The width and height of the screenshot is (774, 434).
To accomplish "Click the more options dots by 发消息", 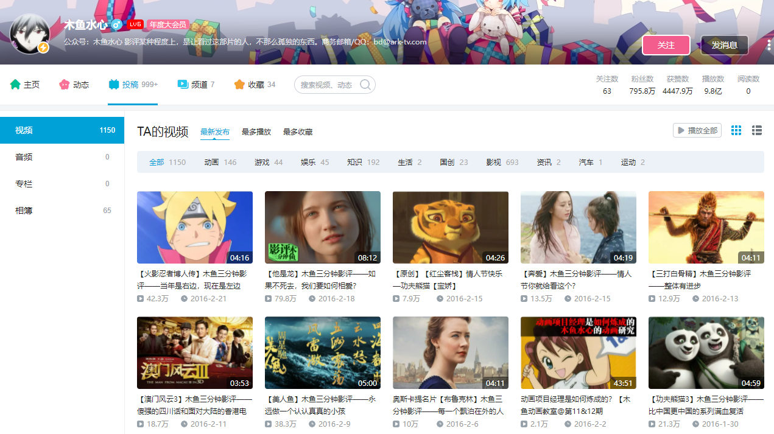I will pyautogui.click(x=770, y=45).
